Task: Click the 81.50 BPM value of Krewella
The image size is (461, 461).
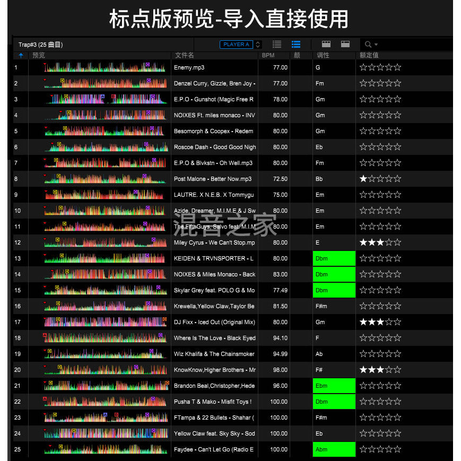Action: coord(280,306)
